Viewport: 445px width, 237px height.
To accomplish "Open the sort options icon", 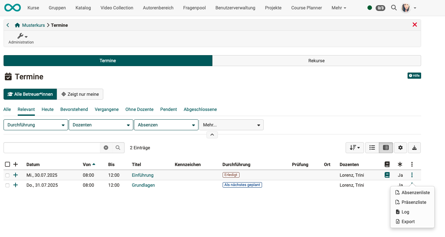I will (x=354, y=147).
